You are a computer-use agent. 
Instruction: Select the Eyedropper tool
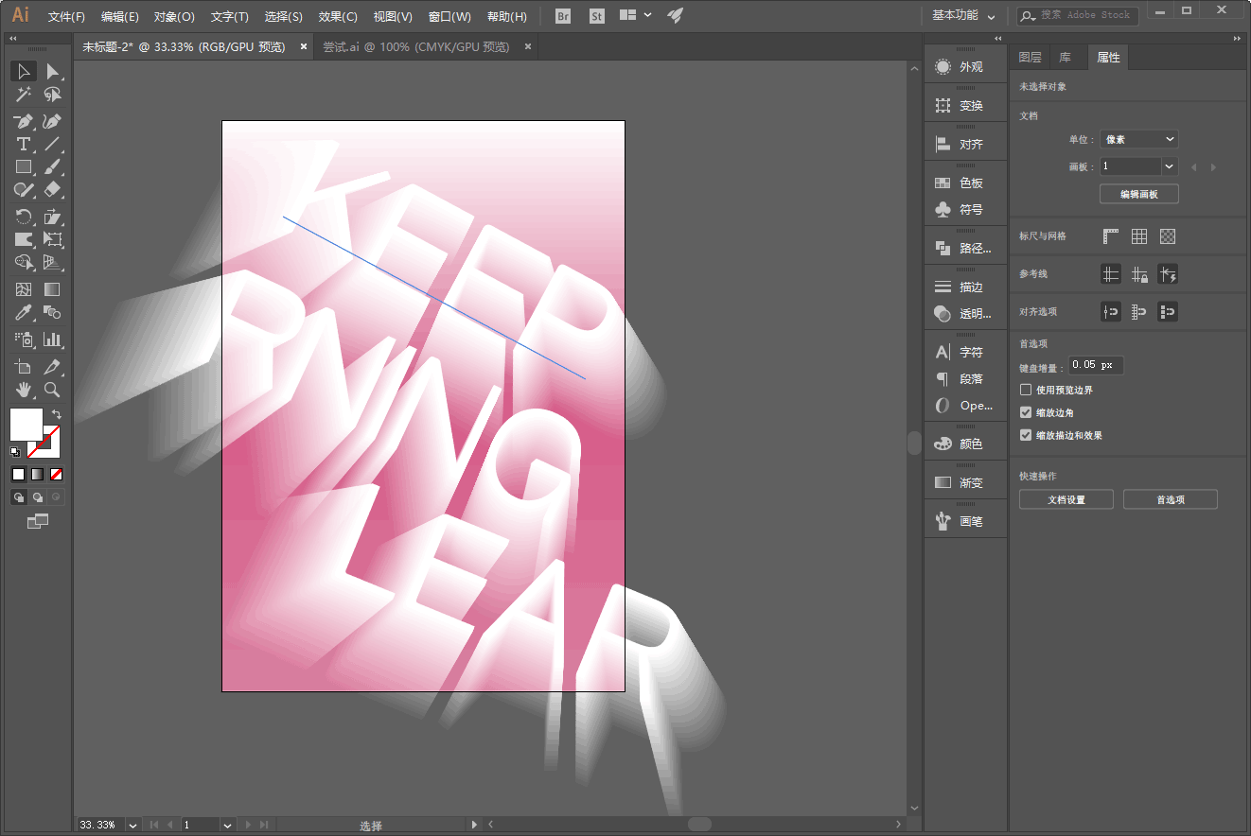[x=24, y=312]
